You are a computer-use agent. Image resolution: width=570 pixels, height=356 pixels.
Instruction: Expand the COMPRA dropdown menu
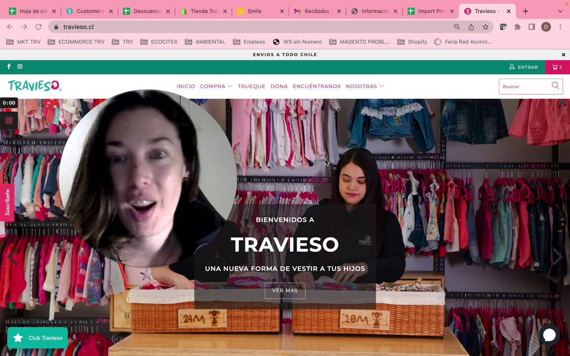point(216,86)
